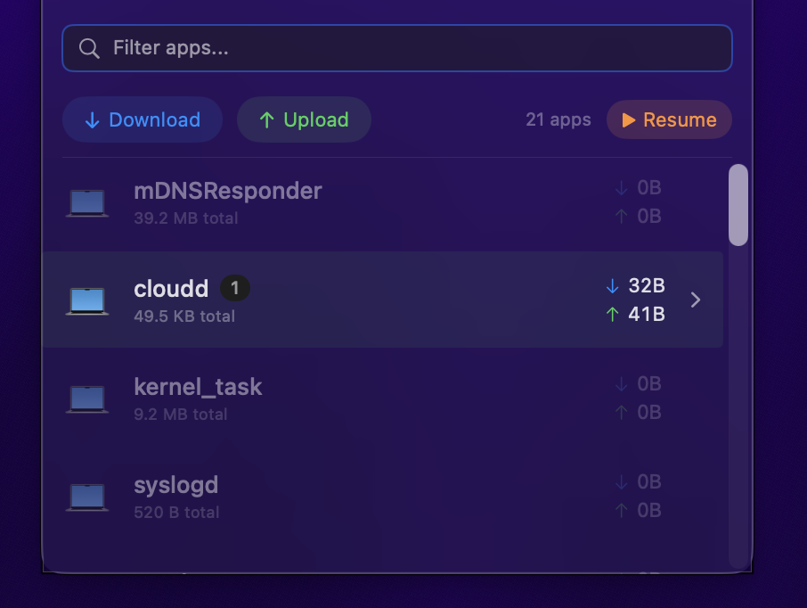Click the mDNSResponder laptop icon
Image resolution: width=807 pixels, height=608 pixels.
[87, 202]
